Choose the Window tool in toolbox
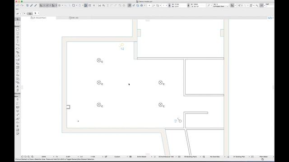The image size is (289, 162). [x=18, y=37]
